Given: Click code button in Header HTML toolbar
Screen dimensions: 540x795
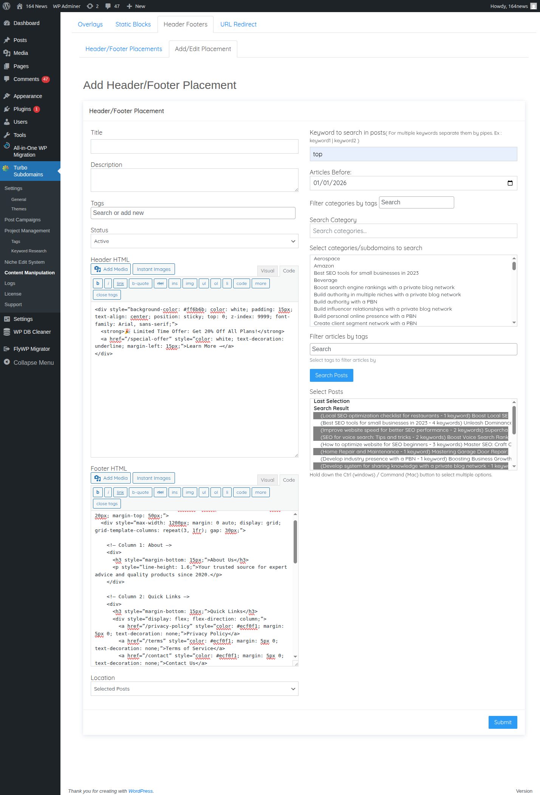Looking at the screenshot, I should point(241,283).
